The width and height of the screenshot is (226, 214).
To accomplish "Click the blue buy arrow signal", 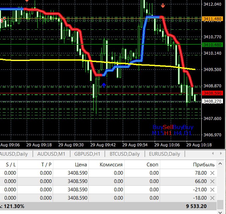I will tap(104, 85).
